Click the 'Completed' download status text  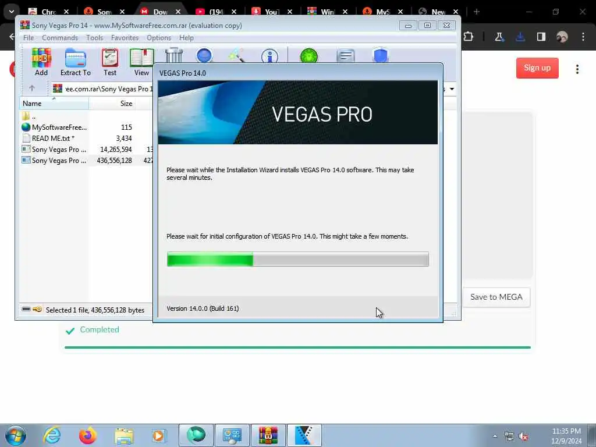point(99,329)
